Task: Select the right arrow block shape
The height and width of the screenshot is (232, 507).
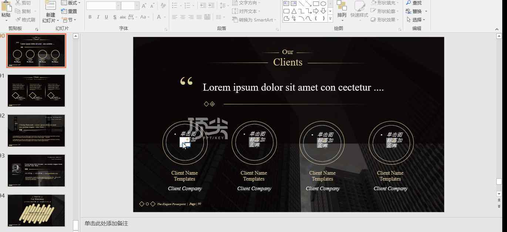Action: pos(316,11)
